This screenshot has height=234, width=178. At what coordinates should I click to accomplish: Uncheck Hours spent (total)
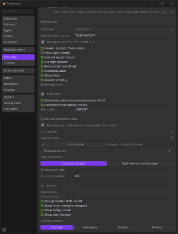tap(42, 53)
